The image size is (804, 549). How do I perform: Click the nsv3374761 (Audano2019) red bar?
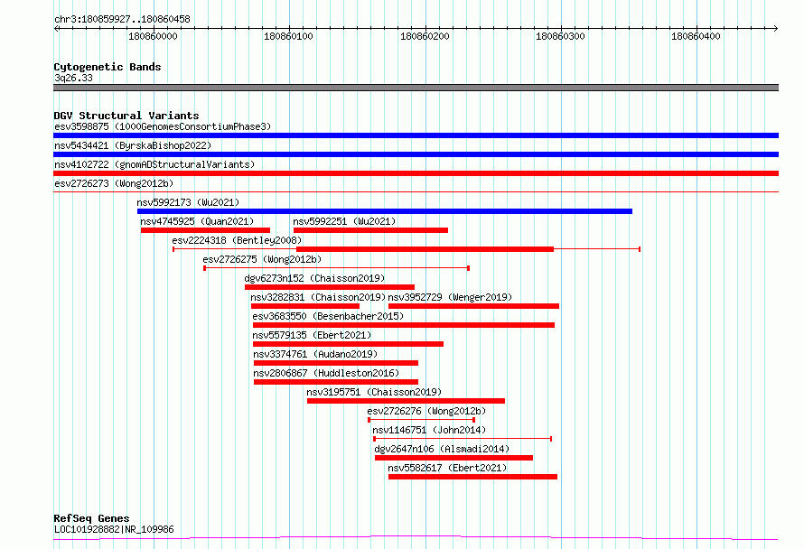click(336, 363)
